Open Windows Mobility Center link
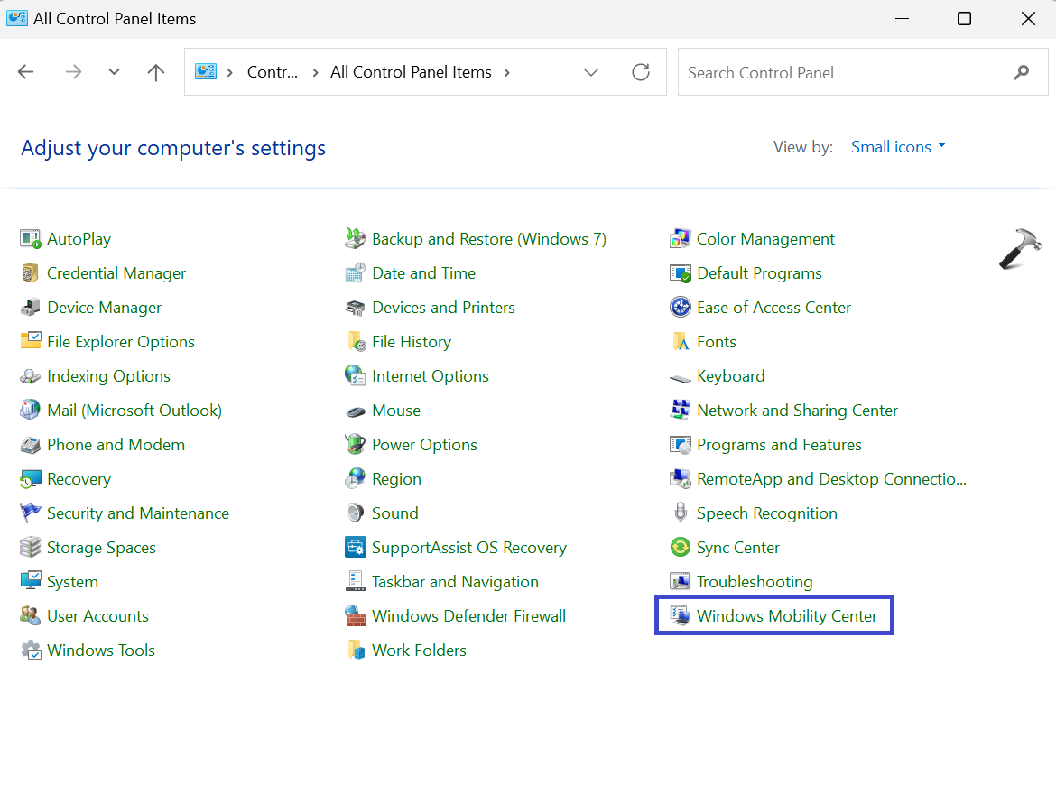1056x785 pixels. click(x=786, y=616)
